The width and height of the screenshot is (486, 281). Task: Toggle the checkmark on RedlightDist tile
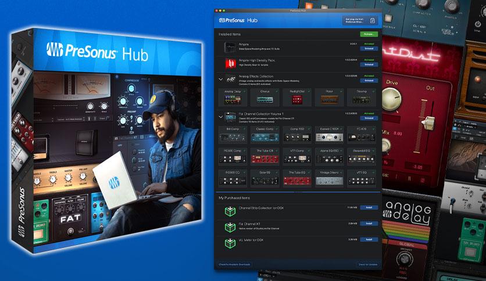click(x=309, y=91)
